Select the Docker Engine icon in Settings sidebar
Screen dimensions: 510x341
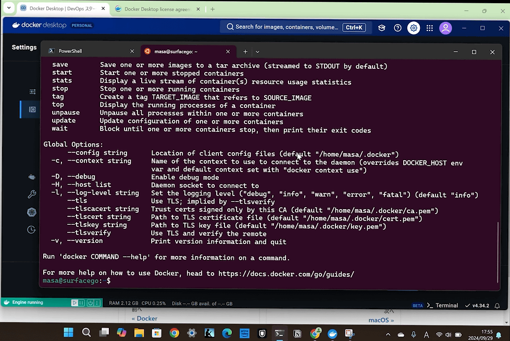32,177
